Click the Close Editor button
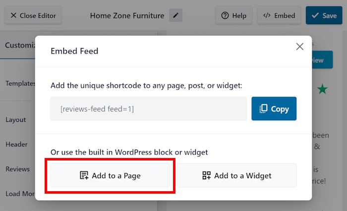 33,15
